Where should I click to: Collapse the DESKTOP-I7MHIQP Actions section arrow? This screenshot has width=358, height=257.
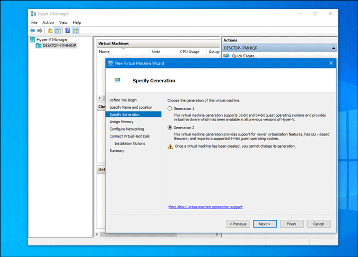pyautogui.click(x=334, y=48)
